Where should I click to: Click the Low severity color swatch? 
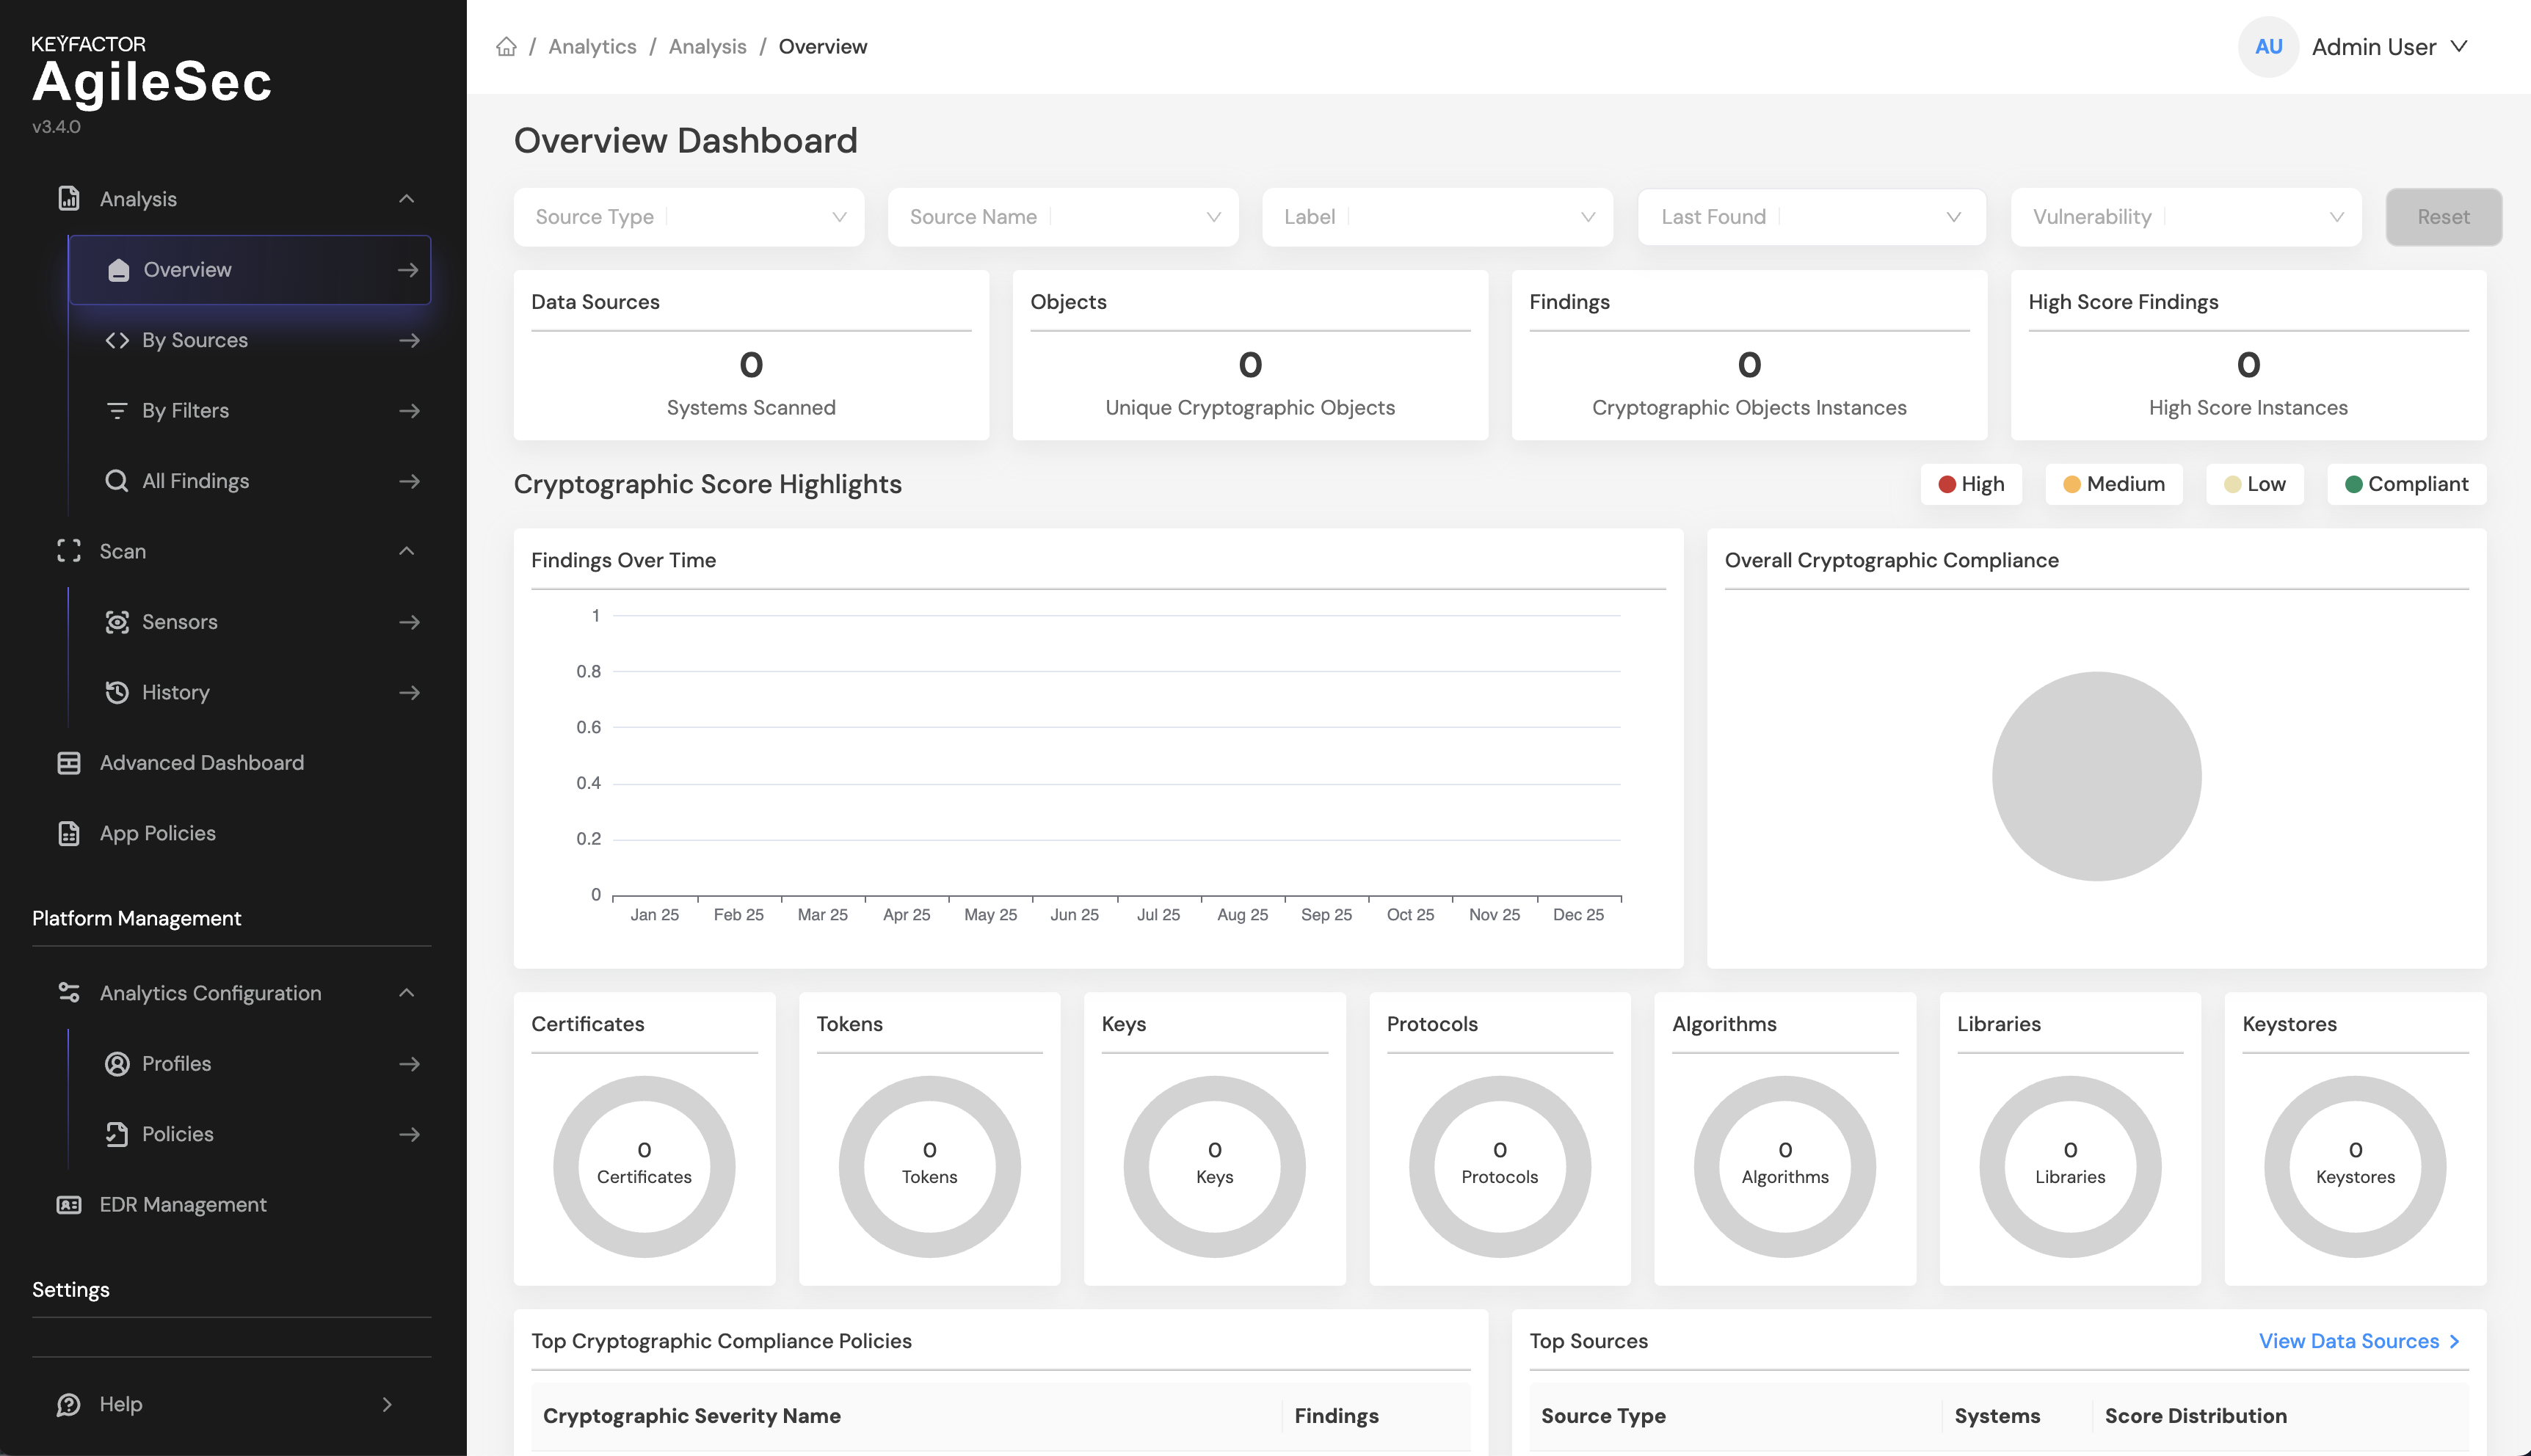coord(2232,484)
